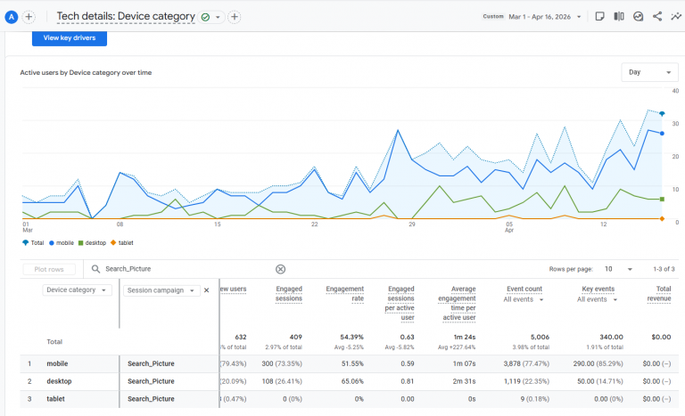Open the annotations note icon
The height and width of the screenshot is (416, 685).
pyautogui.click(x=600, y=16)
